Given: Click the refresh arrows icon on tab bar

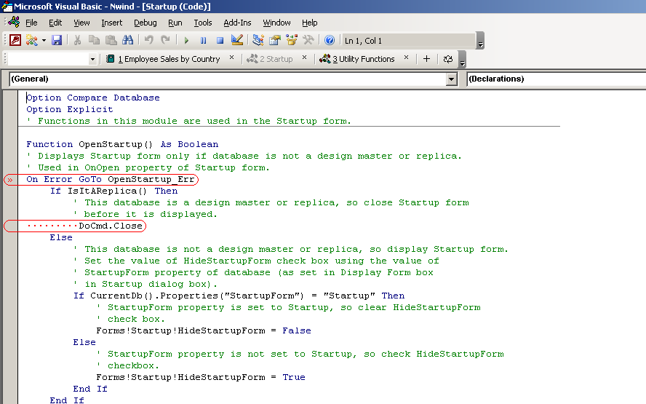Looking at the screenshot, I should coord(448,59).
